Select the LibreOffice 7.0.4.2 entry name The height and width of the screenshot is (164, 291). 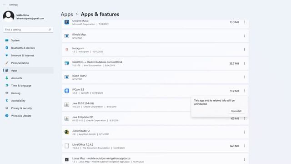(83, 145)
